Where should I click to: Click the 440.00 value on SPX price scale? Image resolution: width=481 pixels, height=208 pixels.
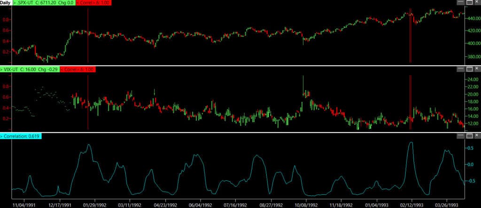coord(470,20)
